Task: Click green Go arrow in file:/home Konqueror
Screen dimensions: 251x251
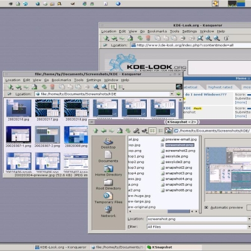Action: coord(178,94)
